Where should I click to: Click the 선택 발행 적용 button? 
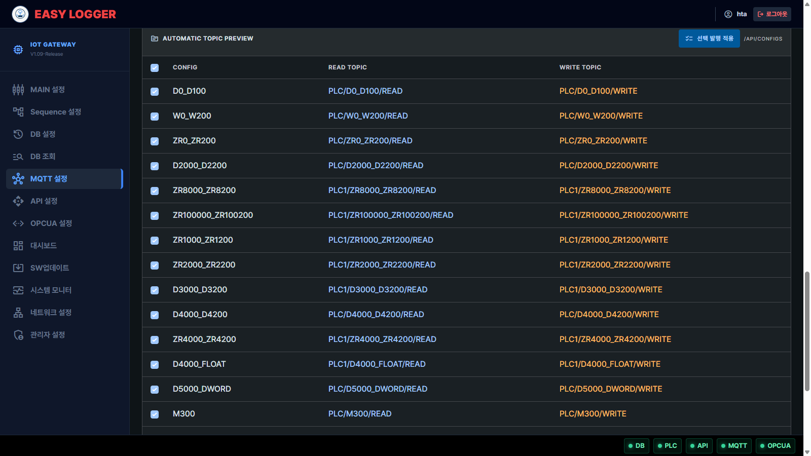[709, 39]
